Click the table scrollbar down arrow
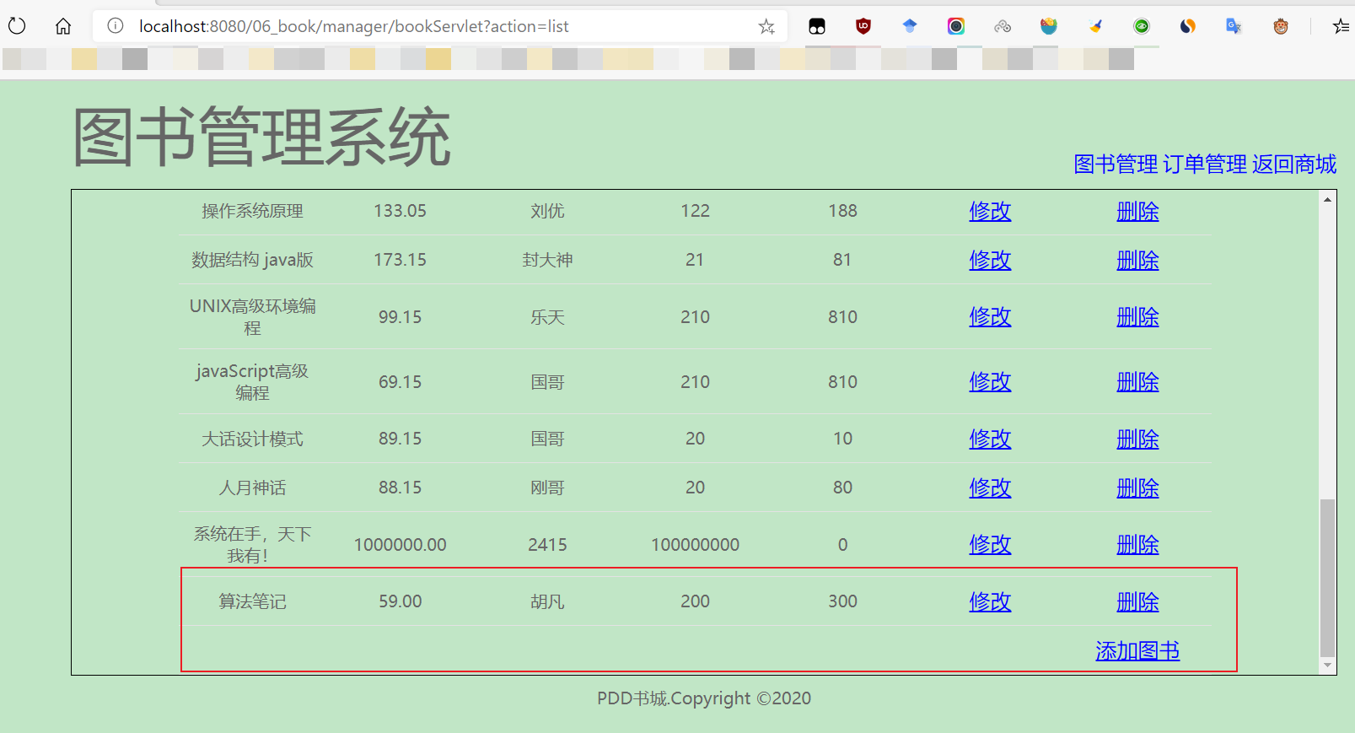1355x733 pixels. point(1327,665)
